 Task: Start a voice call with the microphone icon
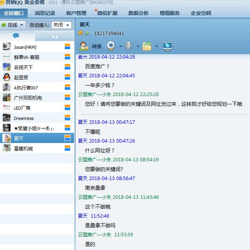click(129, 46)
